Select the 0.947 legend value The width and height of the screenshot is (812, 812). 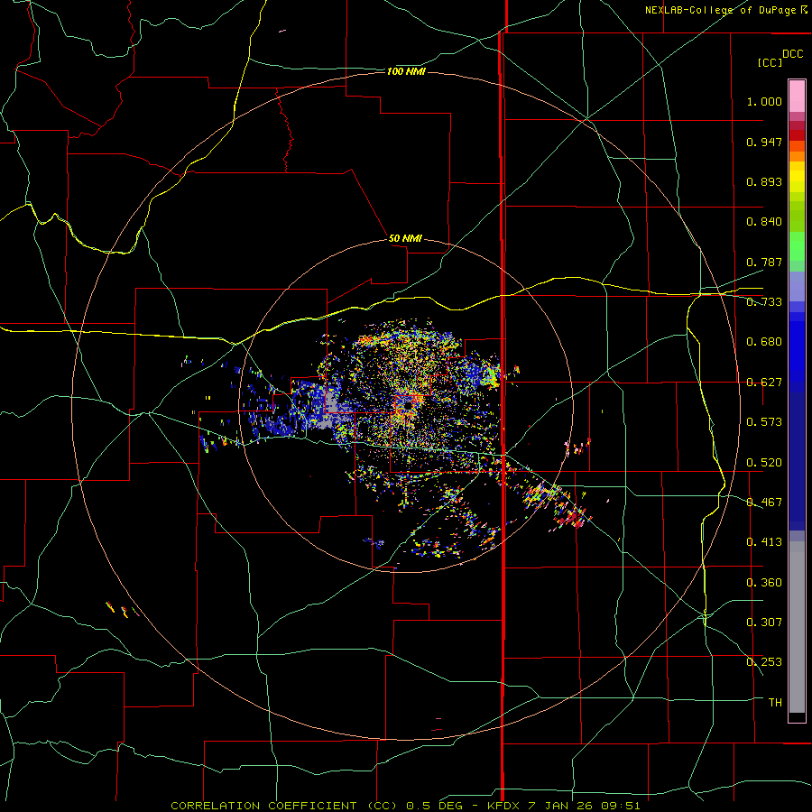click(764, 142)
